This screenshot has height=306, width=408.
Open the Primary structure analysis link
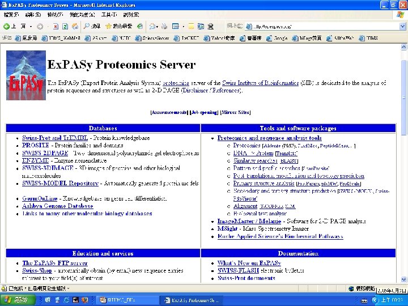point(263,184)
